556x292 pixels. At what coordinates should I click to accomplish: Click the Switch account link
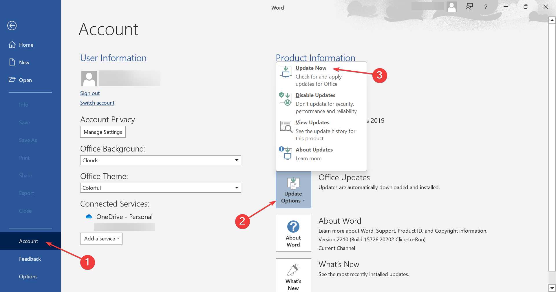(97, 103)
